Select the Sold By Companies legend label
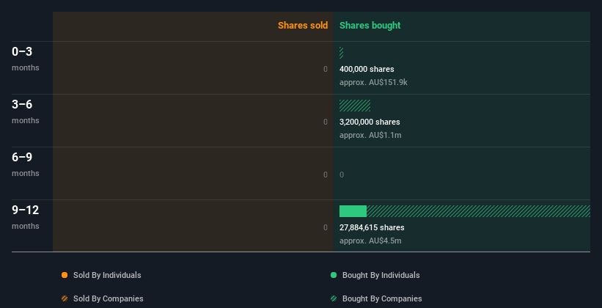 pyautogui.click(x=109, y=298)
